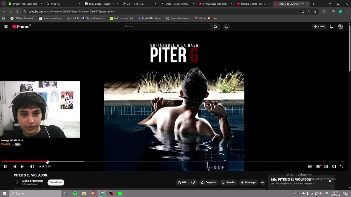The image size is (351, 197).
Task: Open LiveSplit bookmark
Action: pos(73,18)
